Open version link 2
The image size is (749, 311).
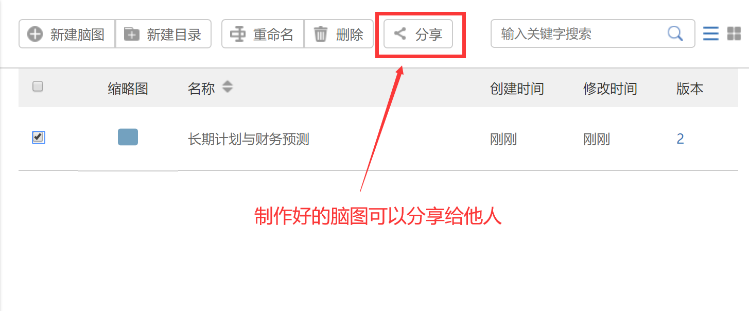pos(680,139)
